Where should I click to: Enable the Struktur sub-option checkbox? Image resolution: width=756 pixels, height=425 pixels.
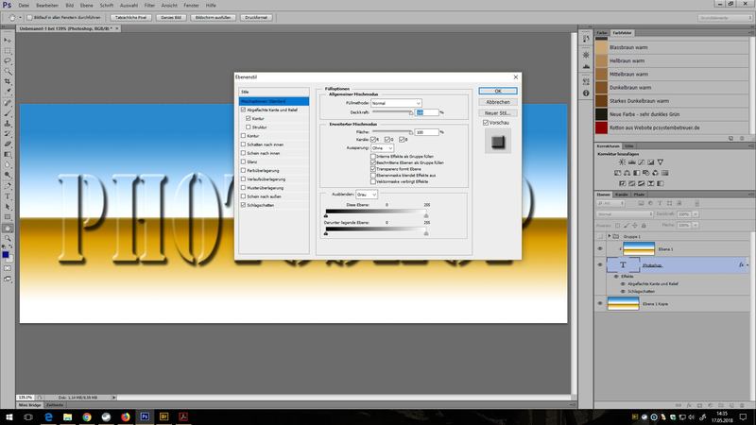[249, 127]
